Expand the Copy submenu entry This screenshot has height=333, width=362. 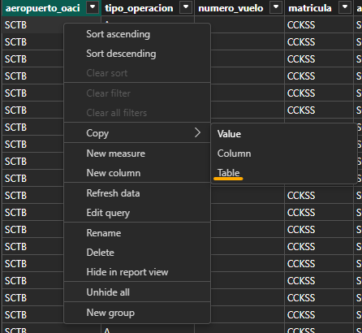click(x=137, y=133)
